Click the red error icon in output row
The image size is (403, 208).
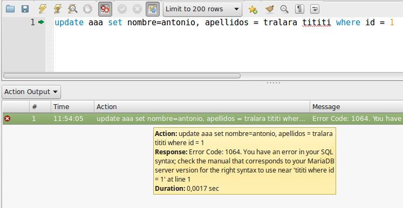(8, 119)
